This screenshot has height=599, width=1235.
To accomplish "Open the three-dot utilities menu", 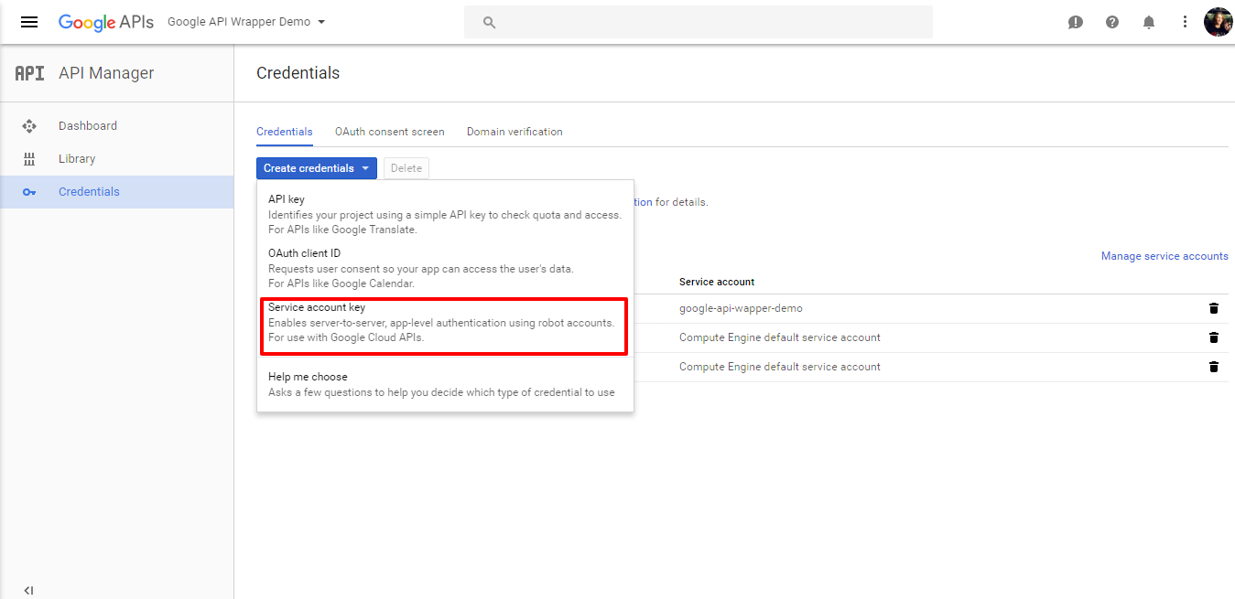I will [x=1185, y=22].
